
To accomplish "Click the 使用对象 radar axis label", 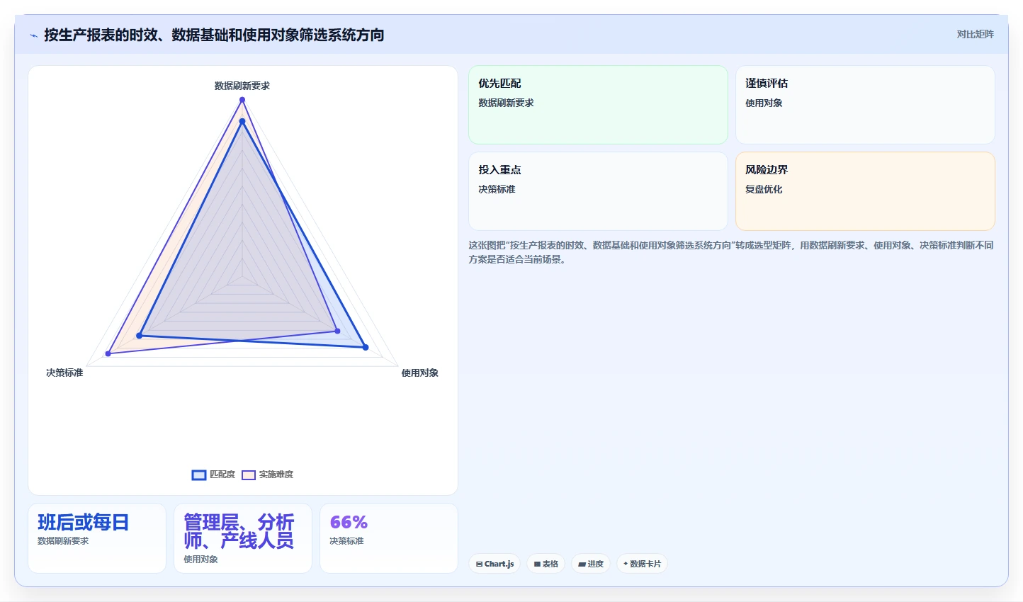I will coord(420,373).
